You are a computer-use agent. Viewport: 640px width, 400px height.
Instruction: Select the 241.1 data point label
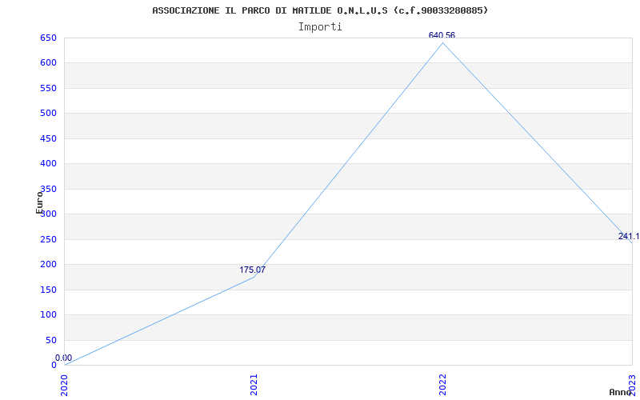(629, 236)
